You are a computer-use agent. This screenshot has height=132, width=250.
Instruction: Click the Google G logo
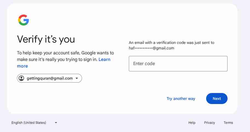[24, 20]
